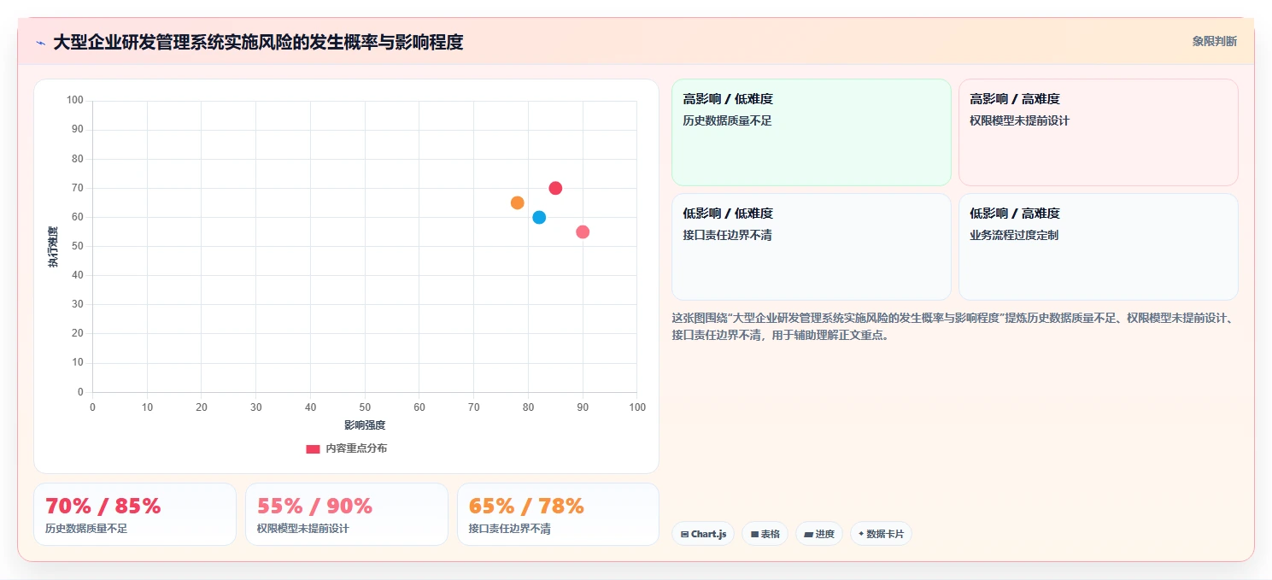Viewport: 1272px width, 580px height.
Task: Click the description paragraph starting 这张图围绕
Action: 952,326
